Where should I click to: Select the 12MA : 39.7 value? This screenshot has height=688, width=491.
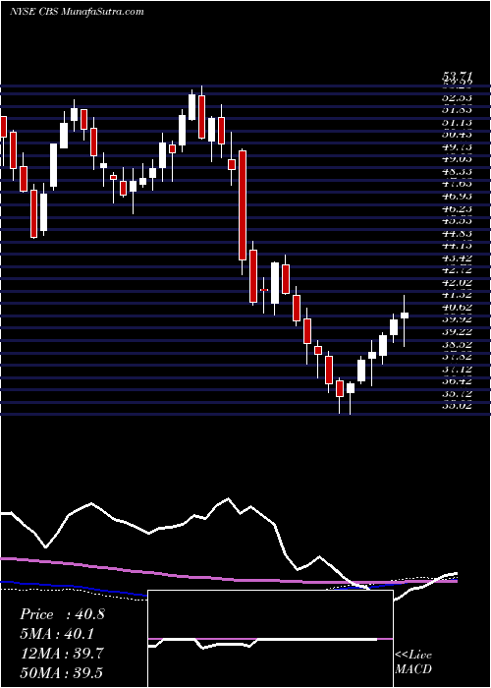tap(62, 653)
